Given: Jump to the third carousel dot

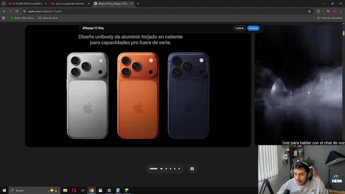Looking at the screenshot, I should [x=166, y=169].
